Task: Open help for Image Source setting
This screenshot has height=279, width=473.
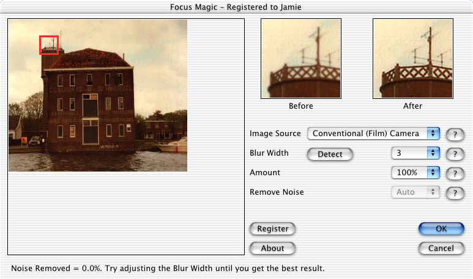Action: click(x=455, y=134)
